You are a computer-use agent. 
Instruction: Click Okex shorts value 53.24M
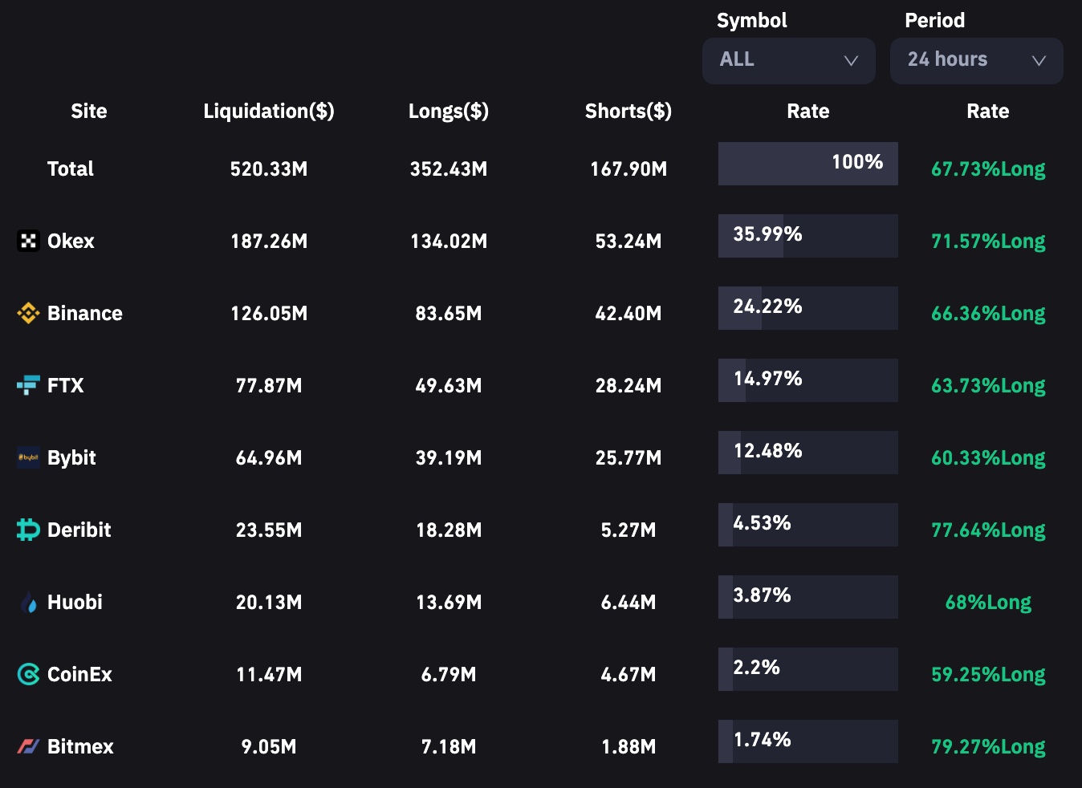pos(628,241)
